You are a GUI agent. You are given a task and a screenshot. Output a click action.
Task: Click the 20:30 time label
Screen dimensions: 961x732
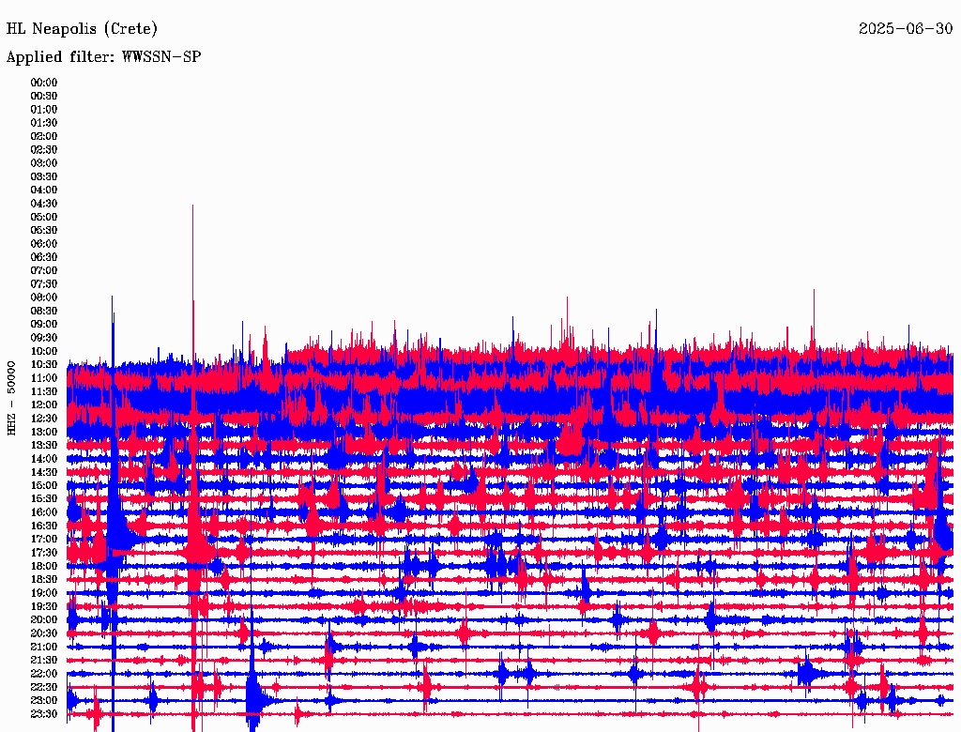(44, 633)
